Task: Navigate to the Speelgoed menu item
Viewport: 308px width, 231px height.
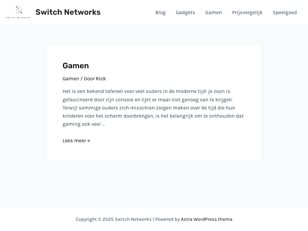Action: [x=285, y=12]
